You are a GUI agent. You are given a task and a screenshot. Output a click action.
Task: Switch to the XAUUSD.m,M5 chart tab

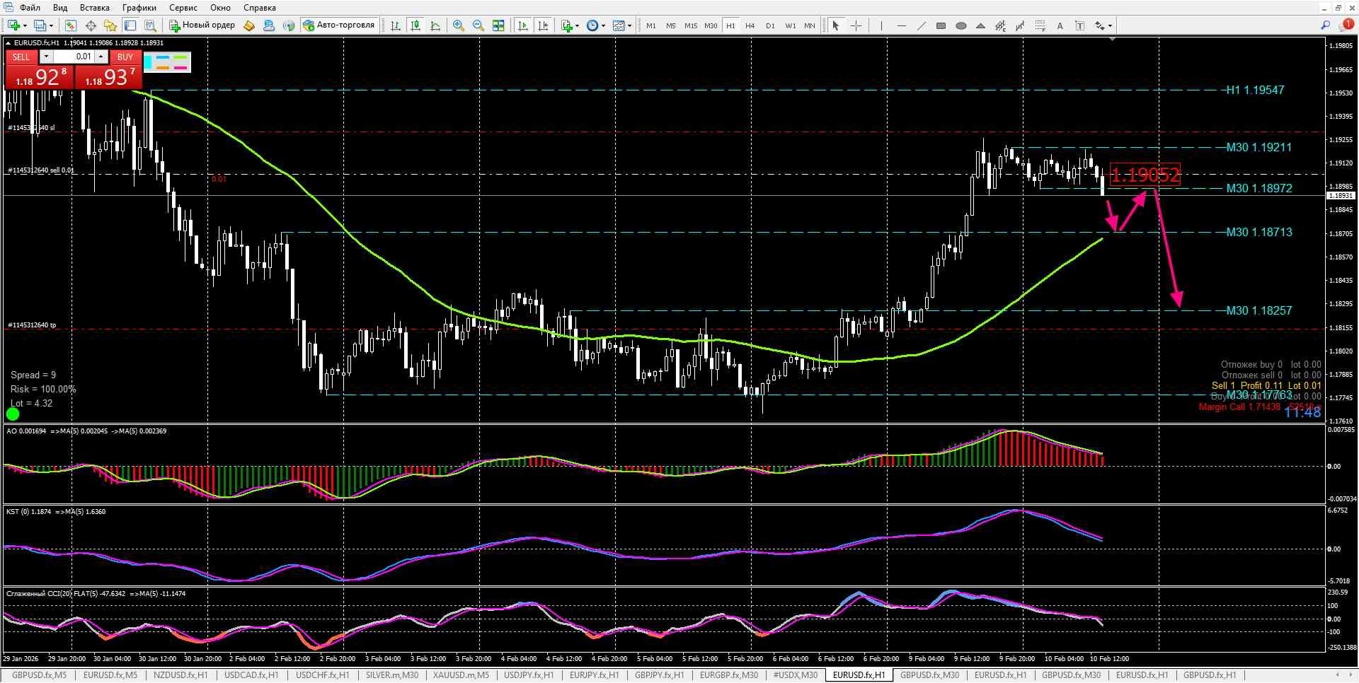pos(461,675)
